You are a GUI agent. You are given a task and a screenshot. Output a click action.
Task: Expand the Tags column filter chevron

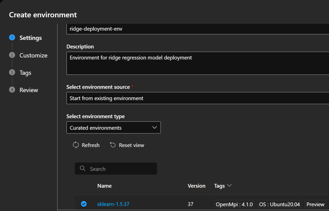tap(229, 186)
